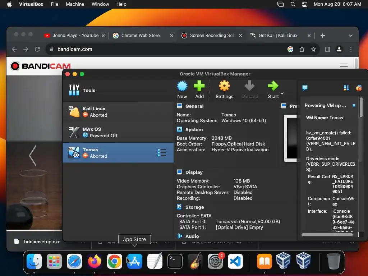
Task: Close the Screen Recording Software tab
Action: click(x=240, y=36)
